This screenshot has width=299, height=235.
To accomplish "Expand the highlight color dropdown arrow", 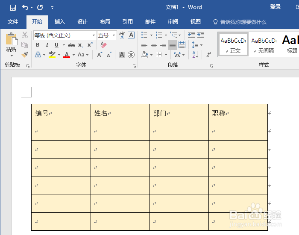I will (59, 55).
